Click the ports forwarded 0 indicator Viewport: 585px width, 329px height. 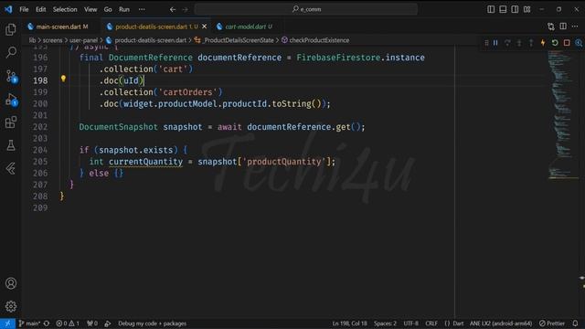92,324
